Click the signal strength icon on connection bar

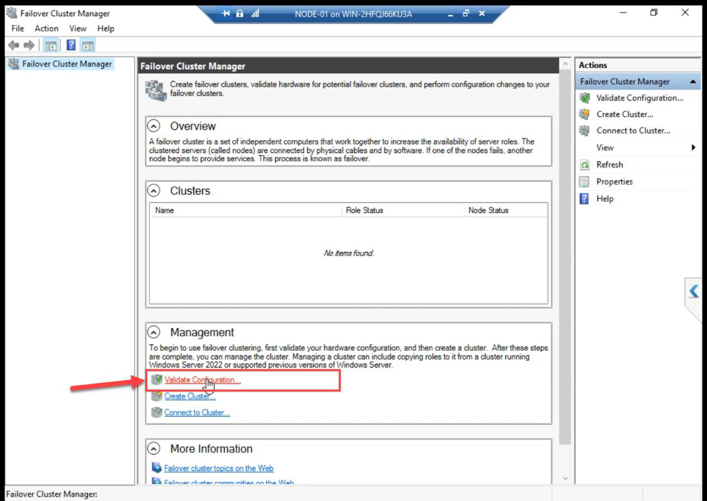tap(255, 14)
